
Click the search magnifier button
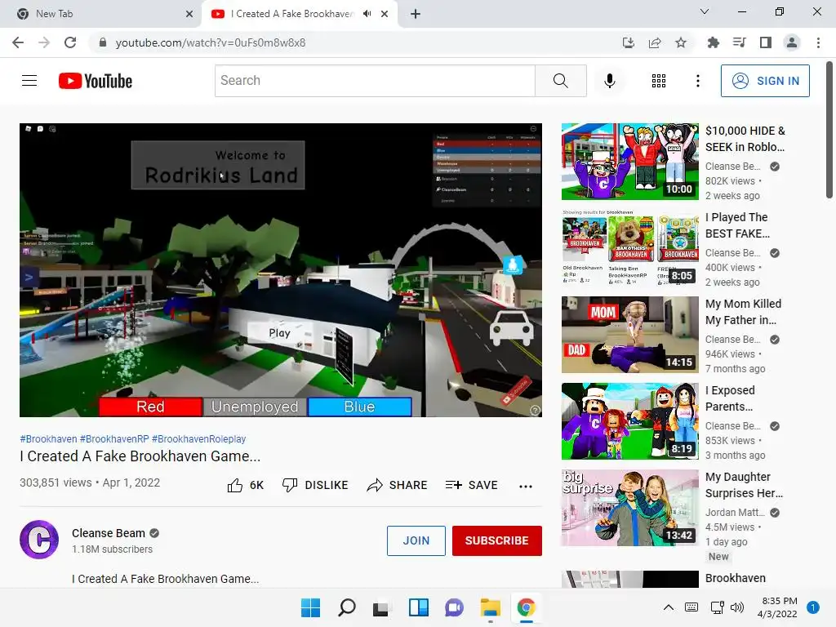(x=560, y=81)
